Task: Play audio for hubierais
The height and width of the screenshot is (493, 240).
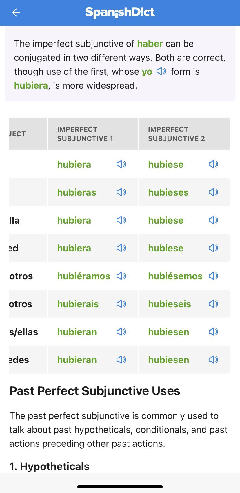Action: click(121, 304)
